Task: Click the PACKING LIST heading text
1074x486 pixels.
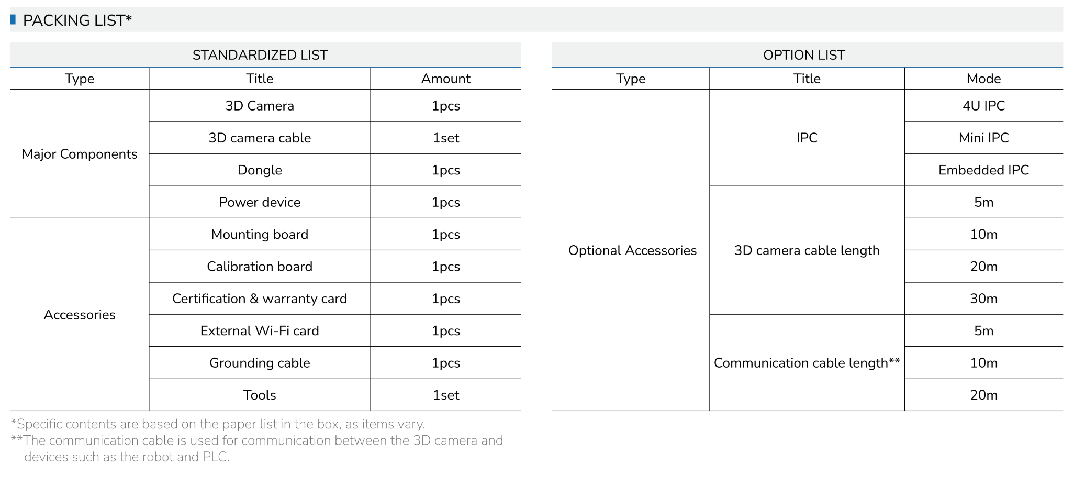Action: click(77, 20)
